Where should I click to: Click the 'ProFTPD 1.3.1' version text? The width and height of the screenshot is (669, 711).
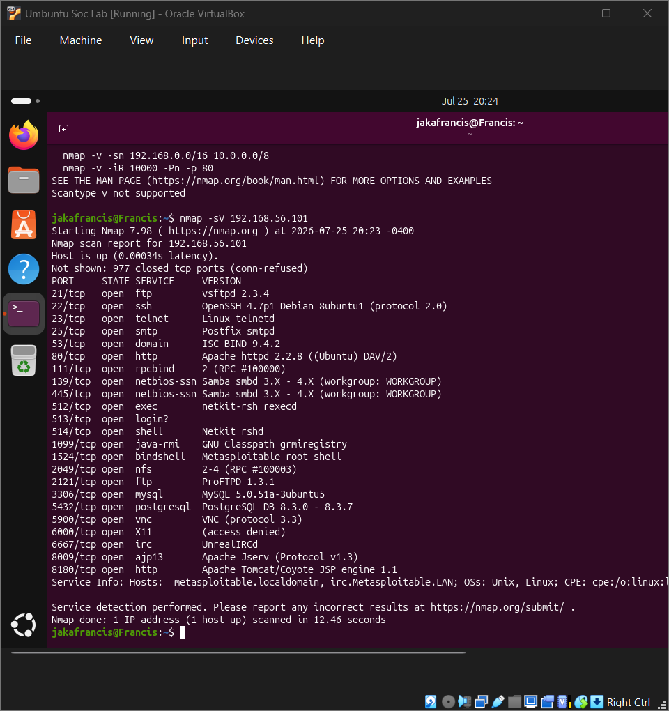point(238,482)
